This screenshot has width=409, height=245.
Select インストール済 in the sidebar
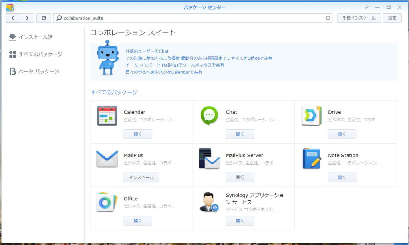pyautogui.click(x=36, y=37)
